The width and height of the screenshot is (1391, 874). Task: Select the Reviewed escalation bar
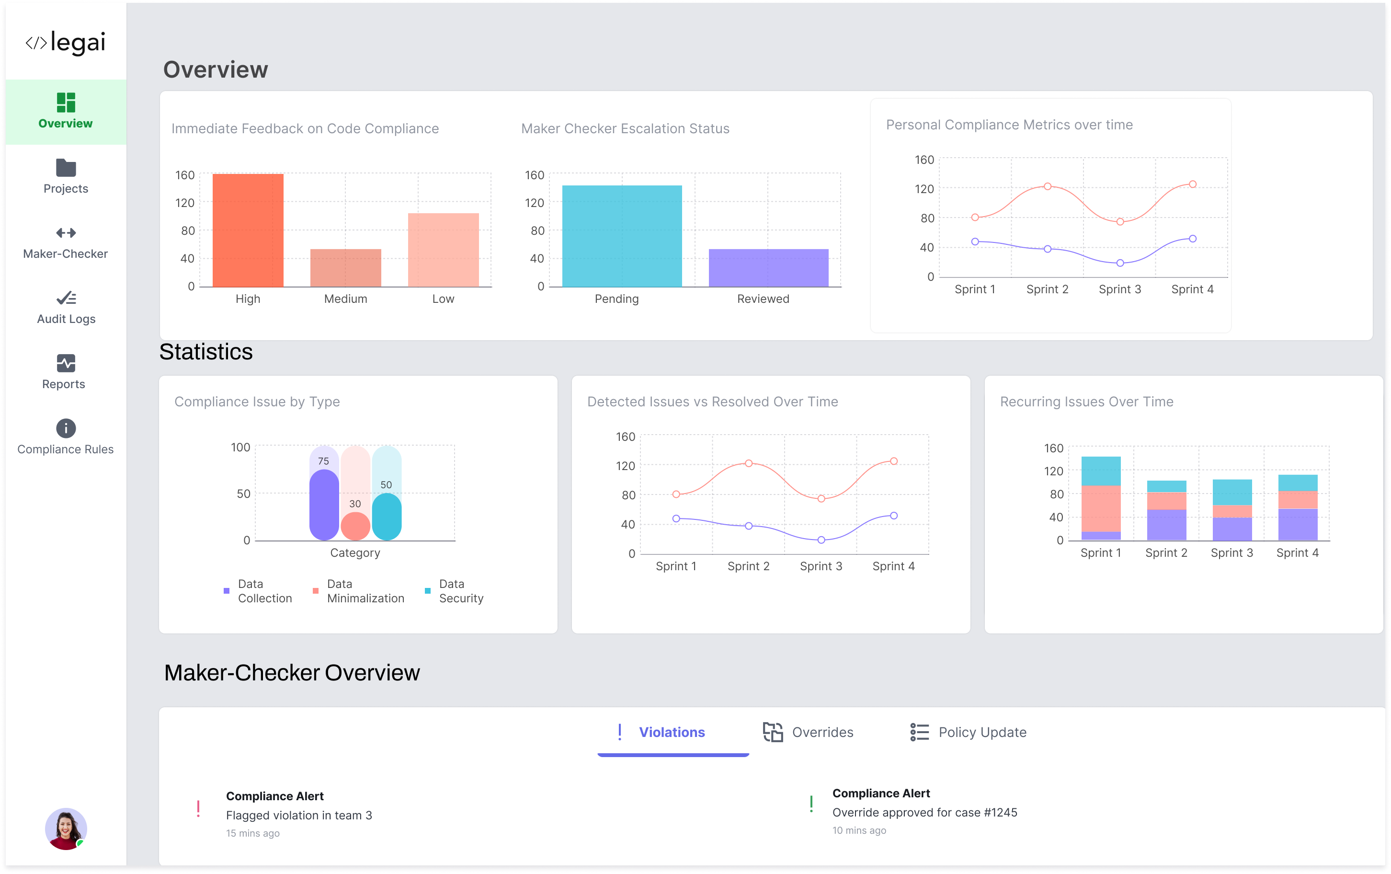768,268
